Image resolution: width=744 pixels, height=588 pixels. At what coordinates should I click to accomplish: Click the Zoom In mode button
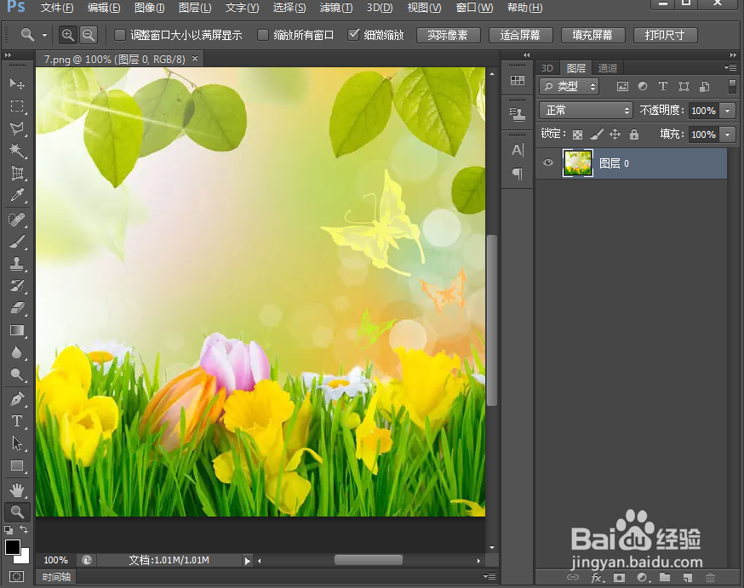[x=68, y=35]
